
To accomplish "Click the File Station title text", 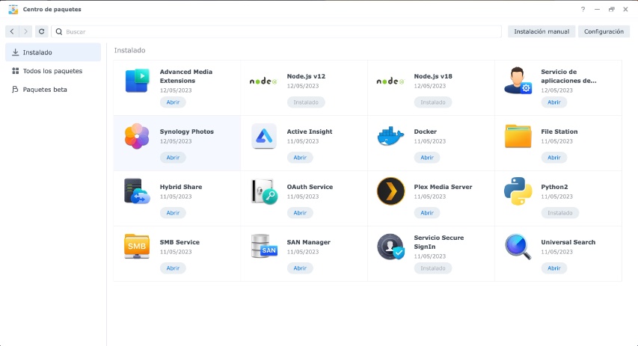I will (x=559, y=132).
